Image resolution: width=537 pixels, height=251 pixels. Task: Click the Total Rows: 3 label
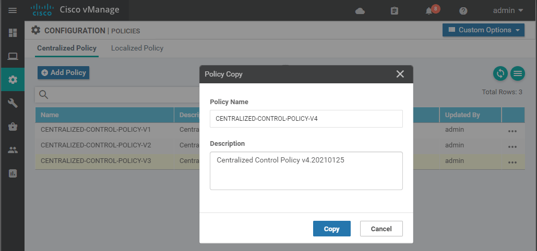coord(502,92)
